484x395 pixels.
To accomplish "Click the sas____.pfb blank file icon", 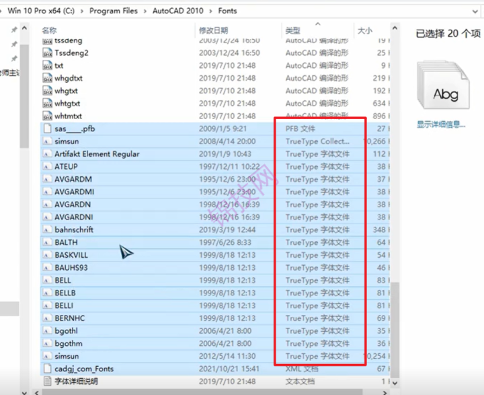I will (x=47, y=129).
